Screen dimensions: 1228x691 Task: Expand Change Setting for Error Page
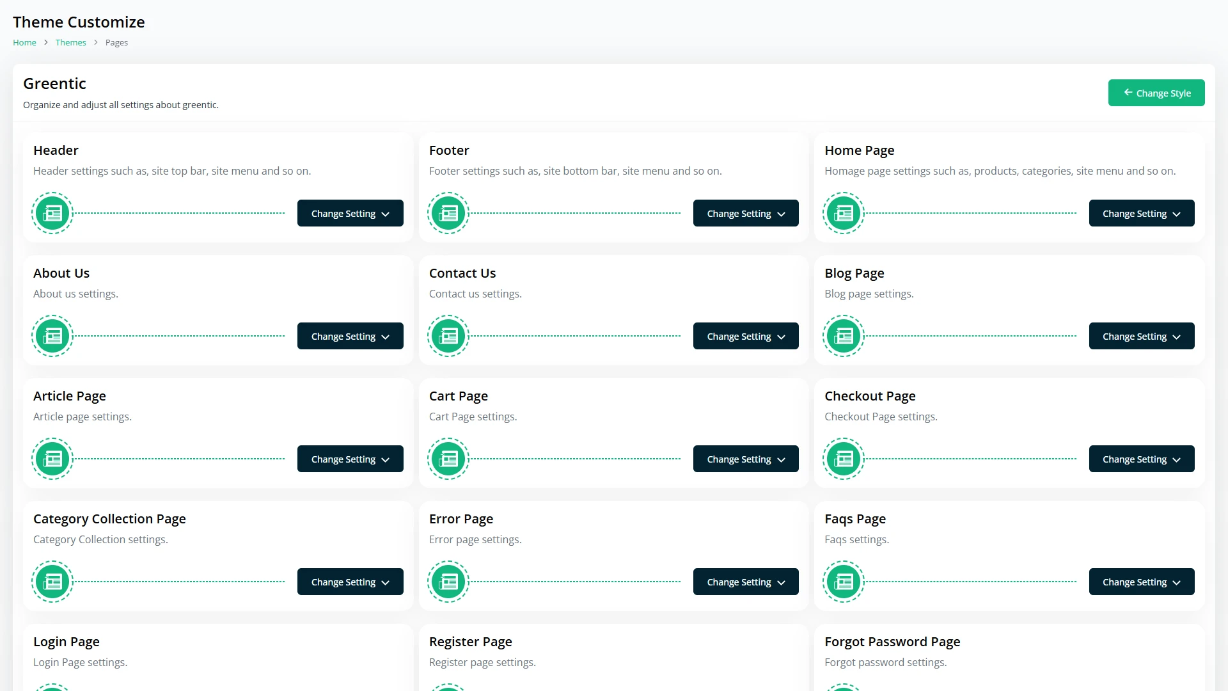pyautogui.click(x=746, y=582)
